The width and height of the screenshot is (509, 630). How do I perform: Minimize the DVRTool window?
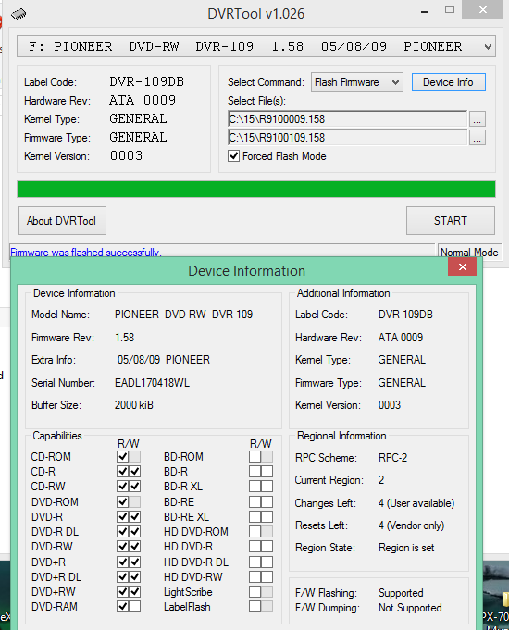[425, 12]
